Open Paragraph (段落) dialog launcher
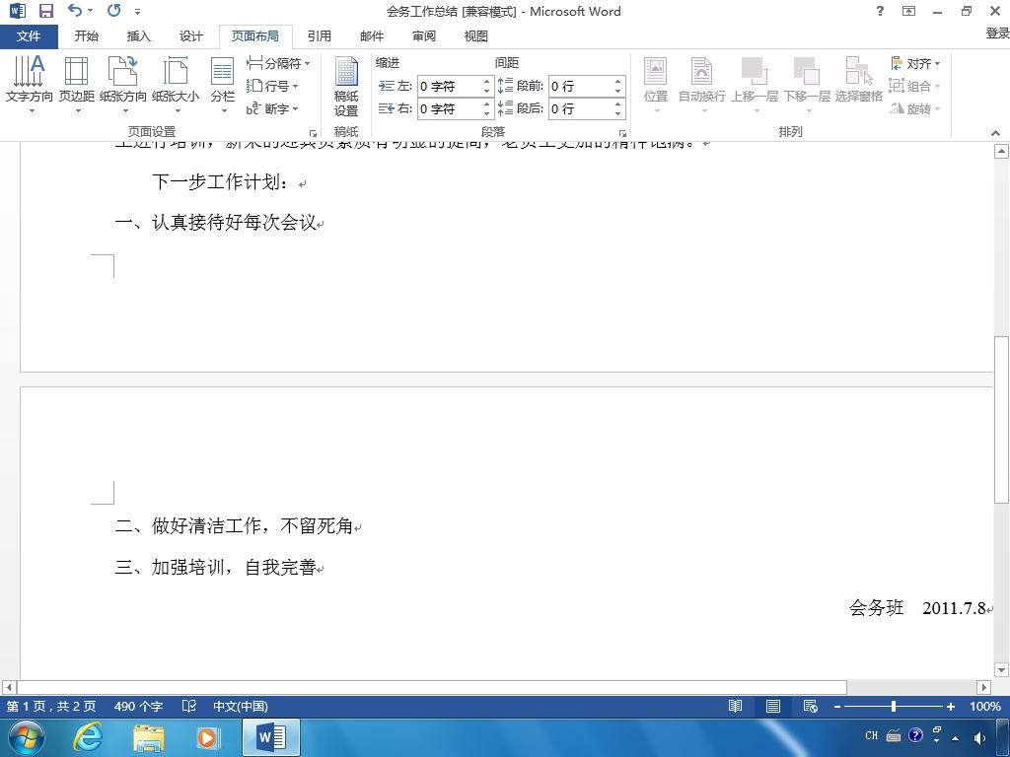 (x=623, y=133)
